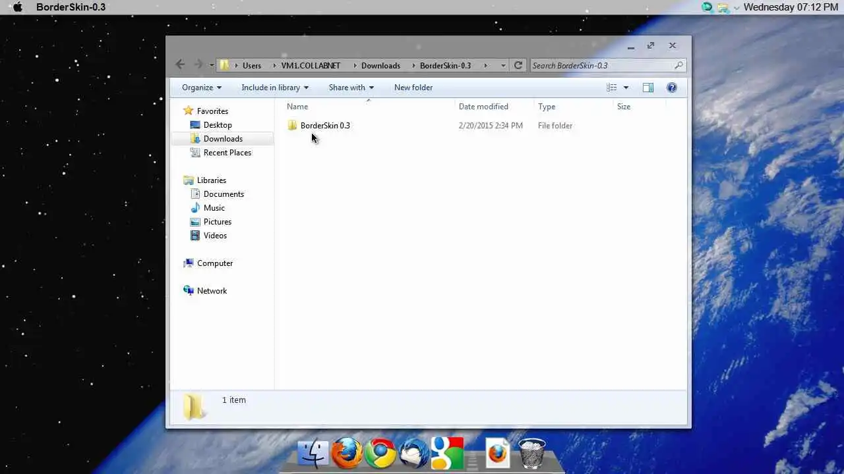Open the Pictures library
Screen dimensions: 844x474
pyautogui.click(x=218, y=222)
